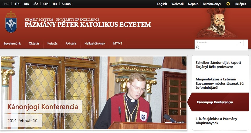
Task: Open the Telefonkönyv link
Action: [212, 4]
